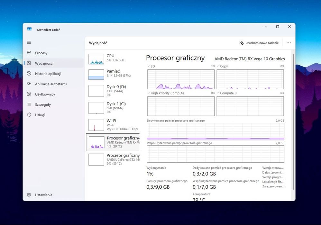Screen dimensions: 321x225
Task: Click the Użytkownicy people icon
Action: 29,94
